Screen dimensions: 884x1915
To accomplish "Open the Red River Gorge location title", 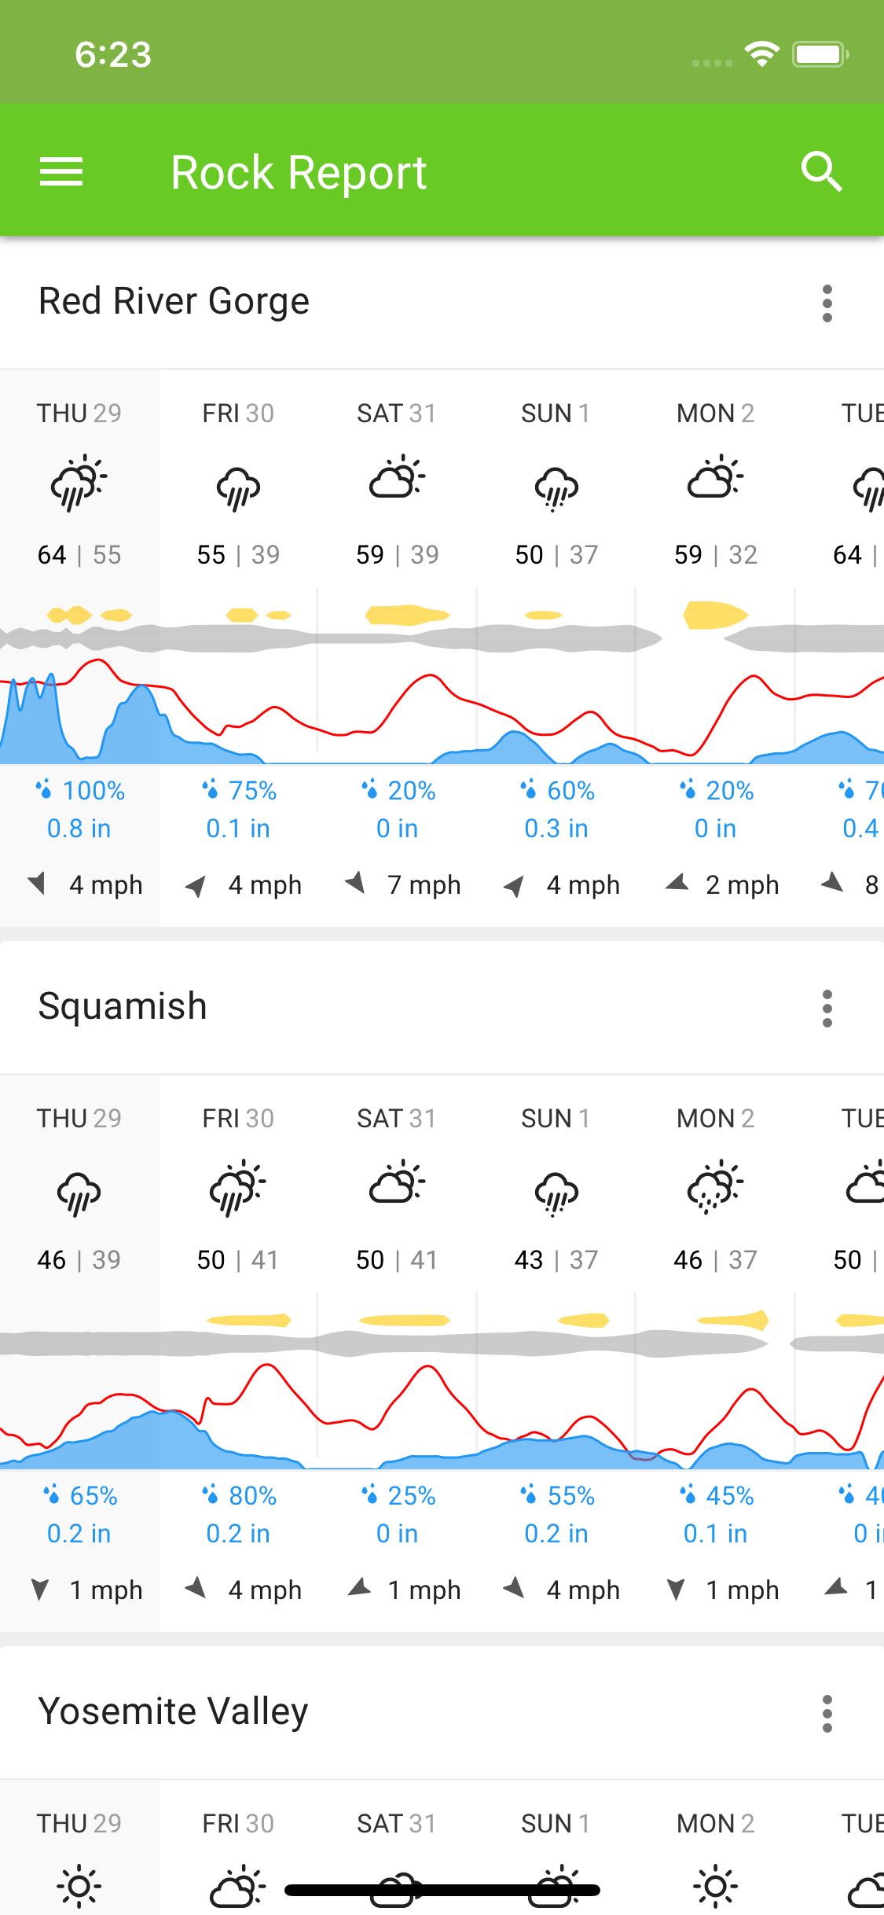I will click(174, 301).
